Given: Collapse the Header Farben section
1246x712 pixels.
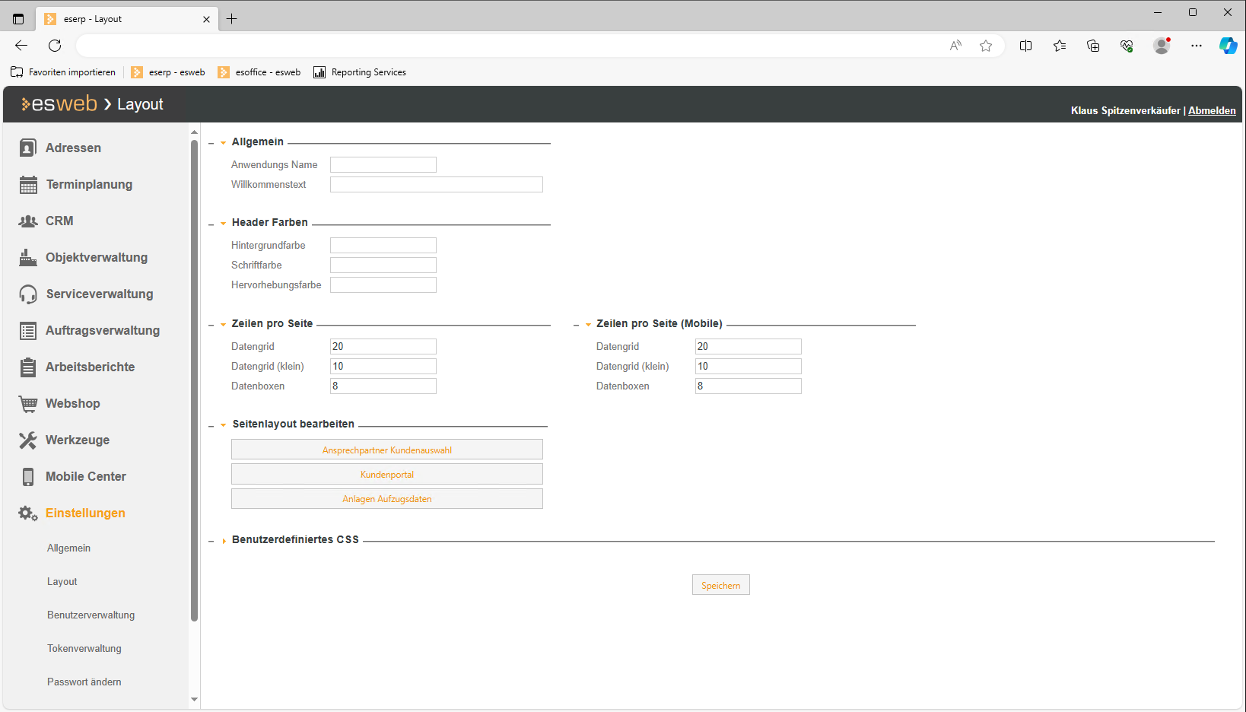Looking at the screenshot, I should [223, 224].
